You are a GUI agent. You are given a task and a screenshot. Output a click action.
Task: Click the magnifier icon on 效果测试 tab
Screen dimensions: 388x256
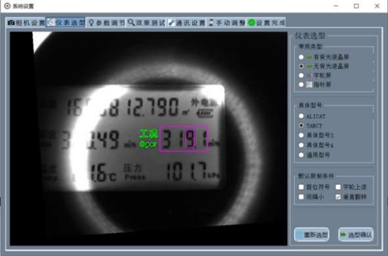131,22
